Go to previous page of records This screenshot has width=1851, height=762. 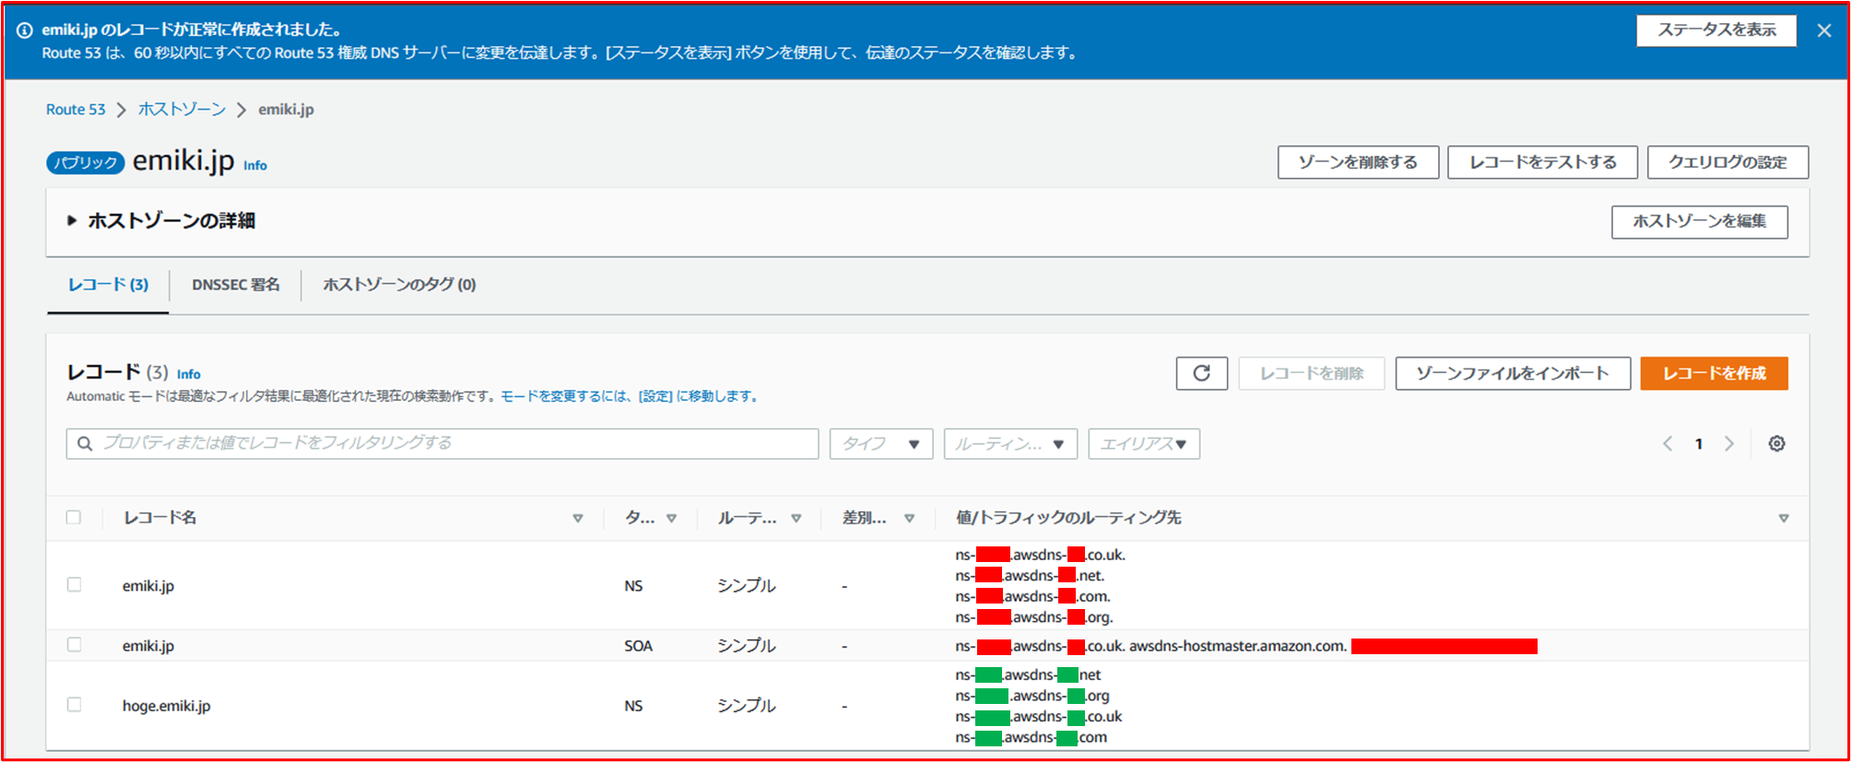click(1668, 443)
